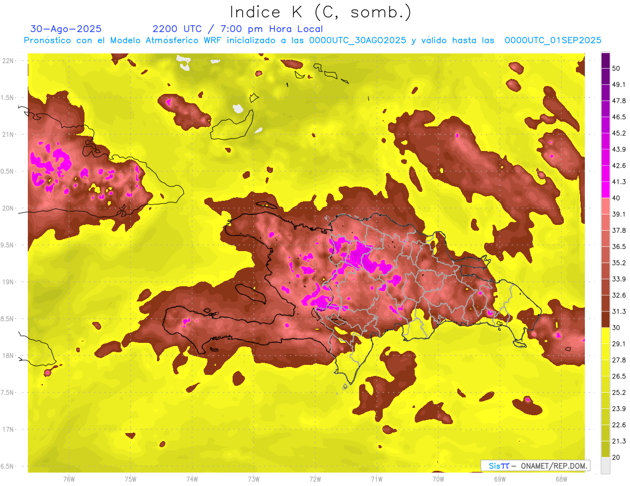Click the legend value "31.3"

[618, 311]
